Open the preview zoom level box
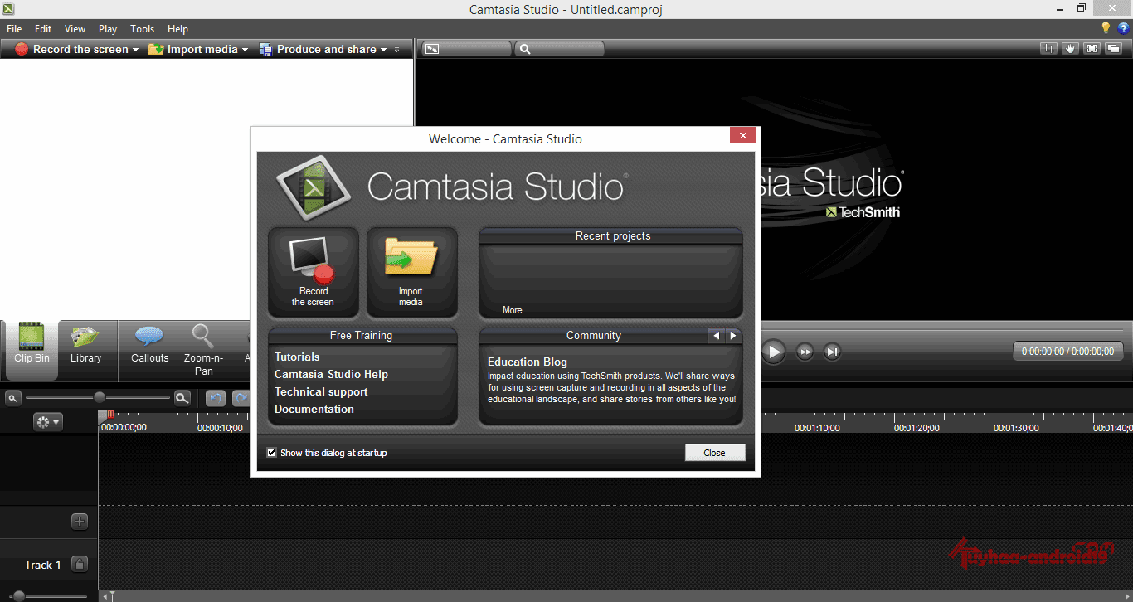 coord(559,49)
